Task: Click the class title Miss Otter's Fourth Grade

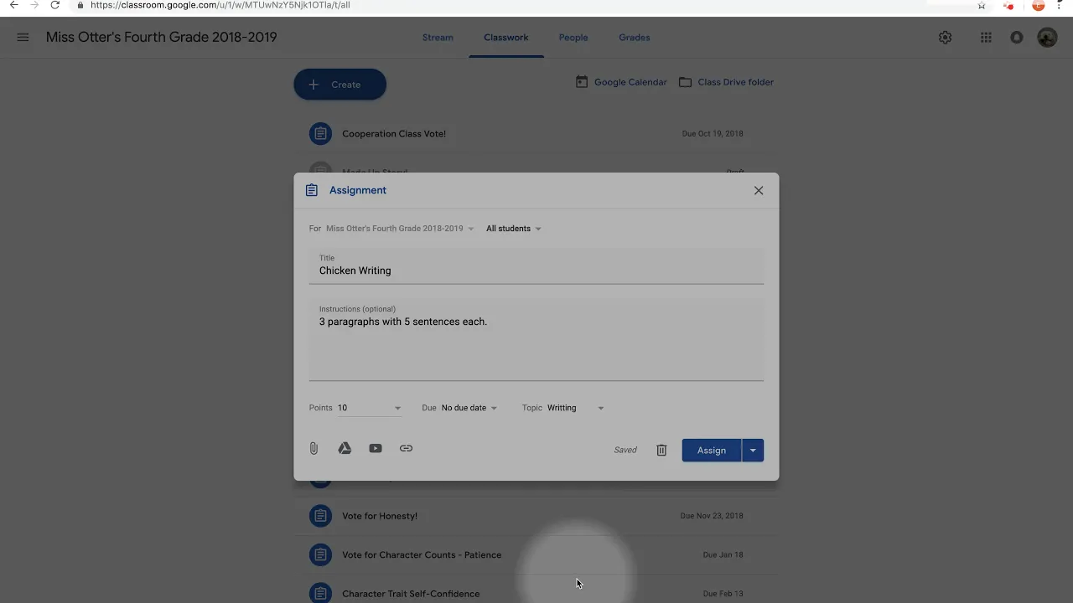Action: (x=161, y=37)
